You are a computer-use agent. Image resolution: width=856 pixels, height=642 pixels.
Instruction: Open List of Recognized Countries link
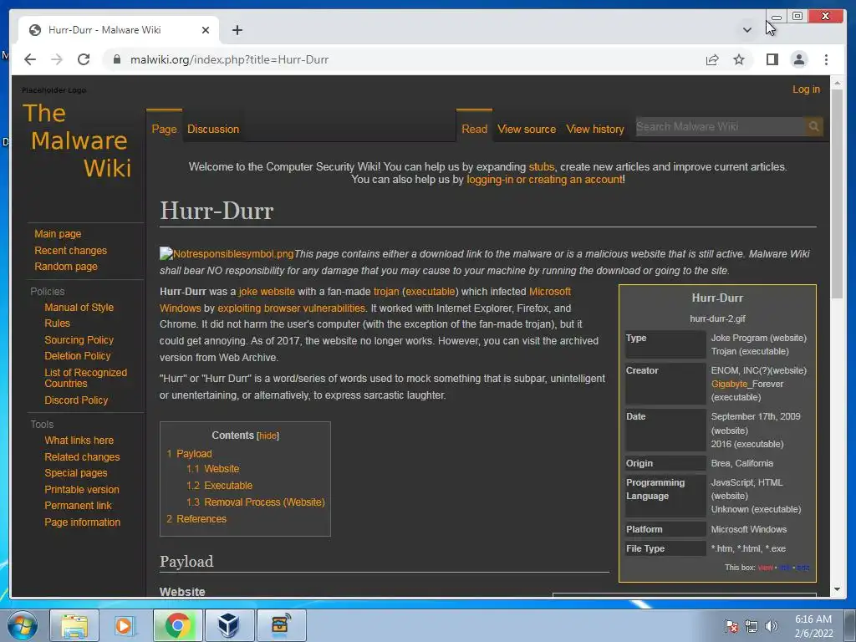click(x=86, y=378)
